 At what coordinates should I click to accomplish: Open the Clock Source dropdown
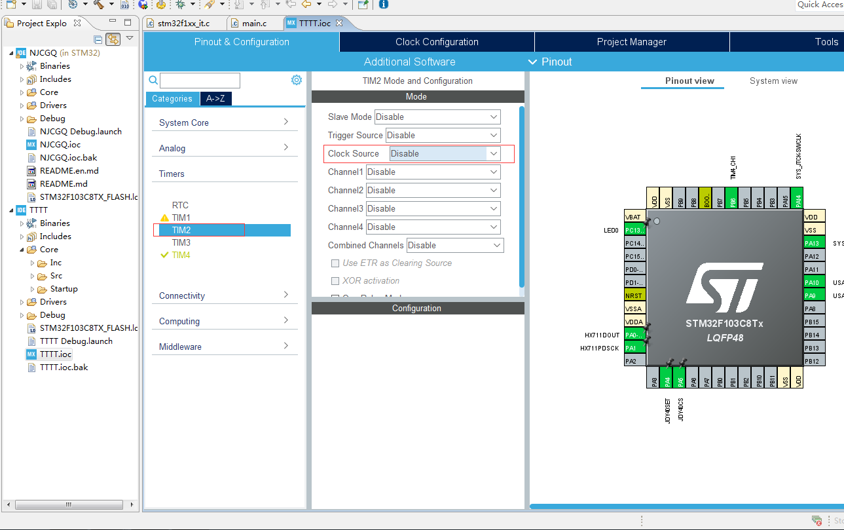point(443,153)
